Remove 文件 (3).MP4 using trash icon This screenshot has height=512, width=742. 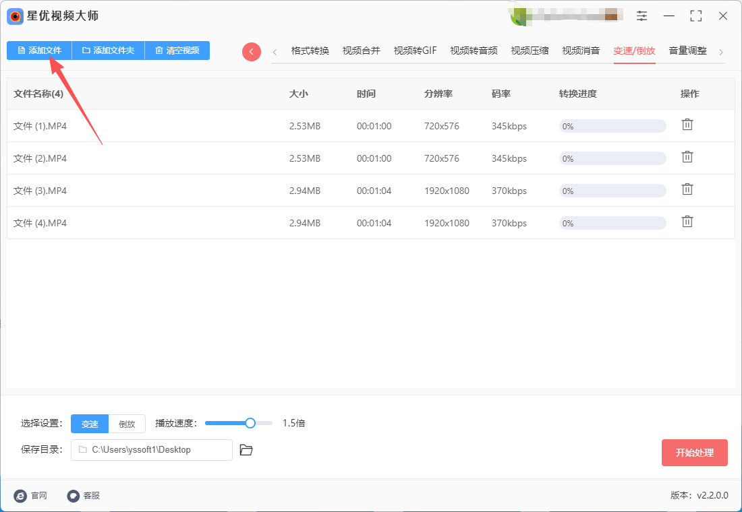tap(687, 189)
